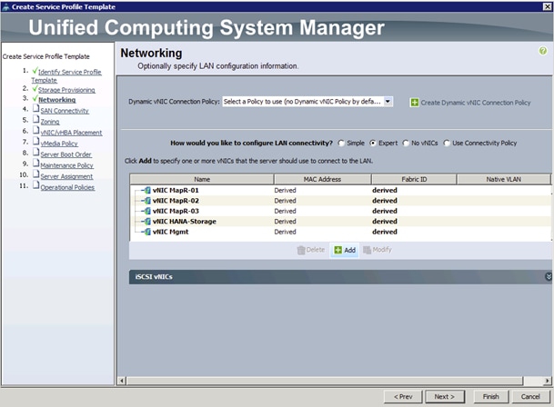Click the horizontal scrollbar track
Viewport: 554px width, 407px height.
[x=533, y=381]
